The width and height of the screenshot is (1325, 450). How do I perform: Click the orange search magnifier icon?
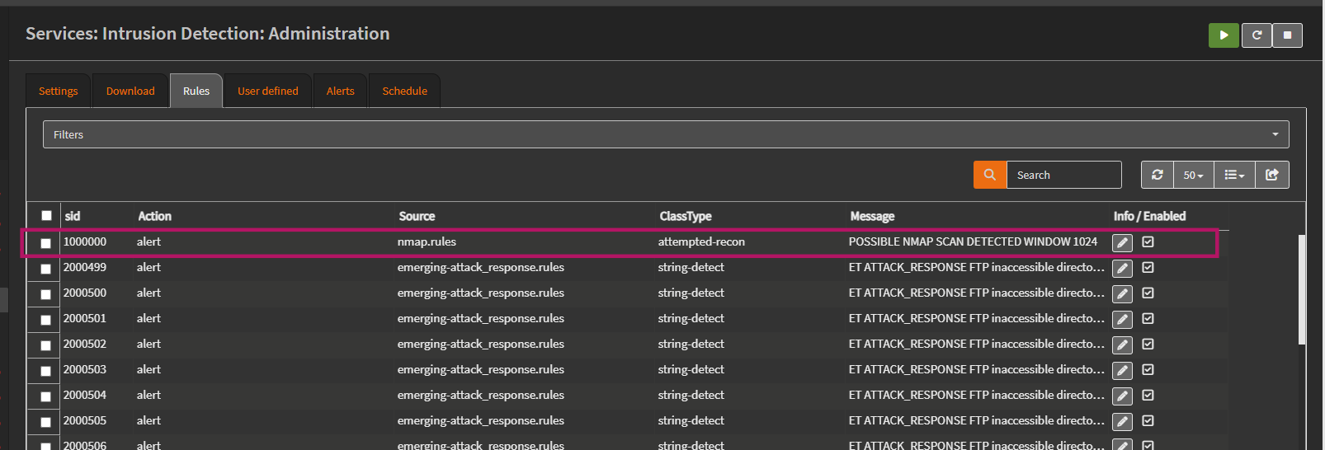(x=989, y=175)
